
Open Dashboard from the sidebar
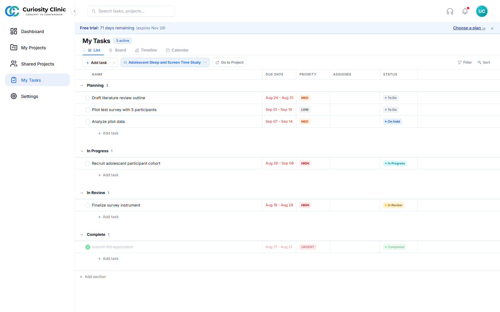point(37,32)
